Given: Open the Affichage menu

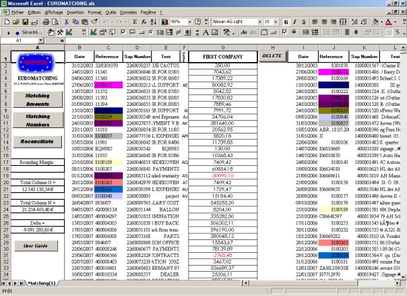Looking at the screenshot, I should pos(54,12).
